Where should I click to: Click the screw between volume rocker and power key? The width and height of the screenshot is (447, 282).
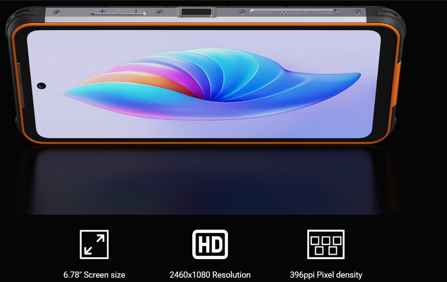pyautogui.click(x=159, y=12)
